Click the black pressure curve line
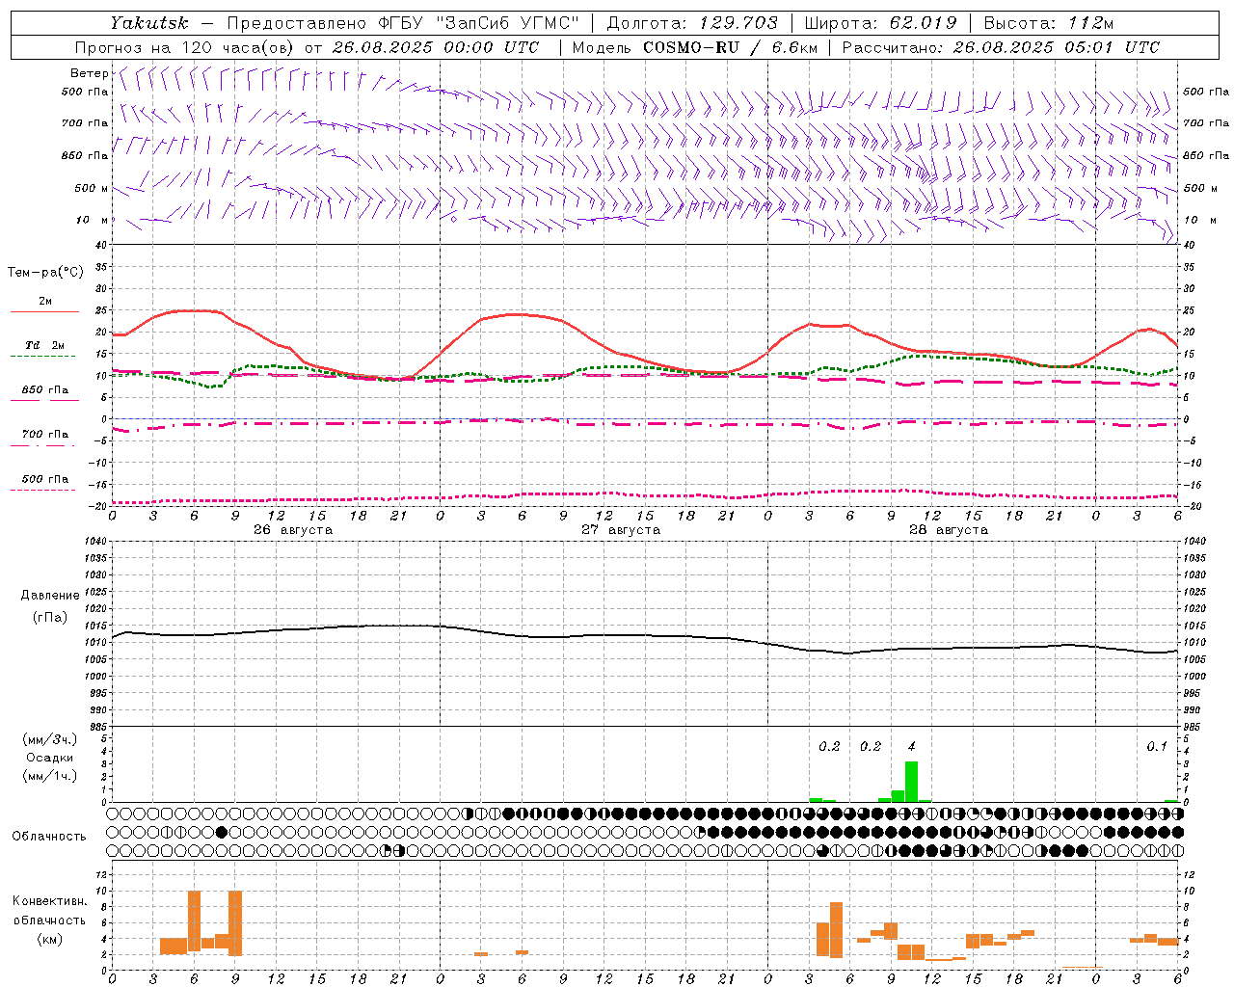The image size is (1234, 987). (x=644, y=636)
